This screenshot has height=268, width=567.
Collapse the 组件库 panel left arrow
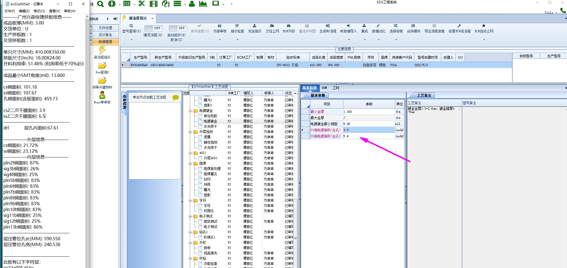pos(108,19)
